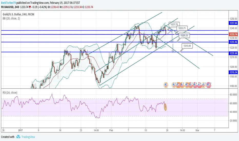This screenshot has height=141, width=239.
Task: Click the 2017 label on time axis
Action: click(x=20, y=130)
